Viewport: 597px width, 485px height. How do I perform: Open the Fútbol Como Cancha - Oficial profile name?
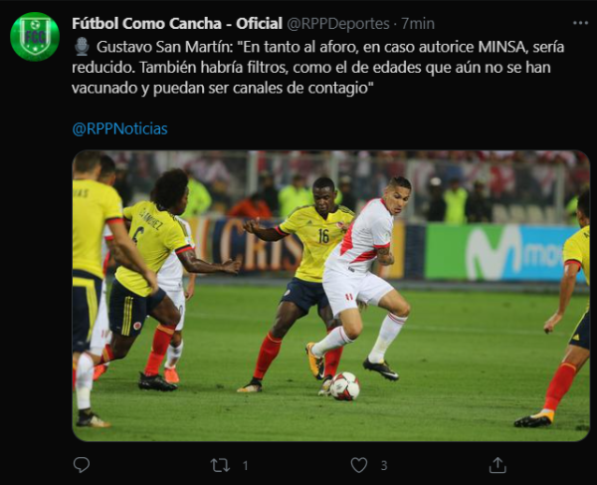click(x=177, y=24)
